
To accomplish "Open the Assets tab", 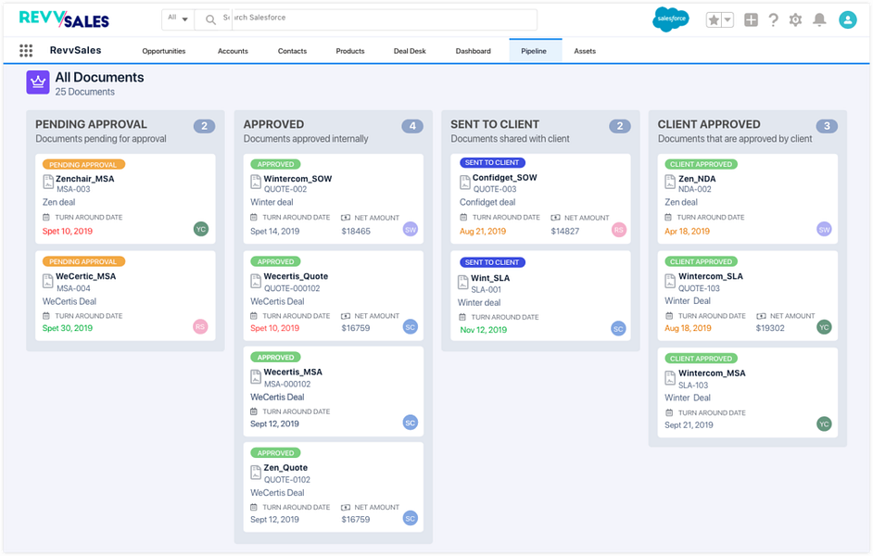I will [x=585, y=51].
